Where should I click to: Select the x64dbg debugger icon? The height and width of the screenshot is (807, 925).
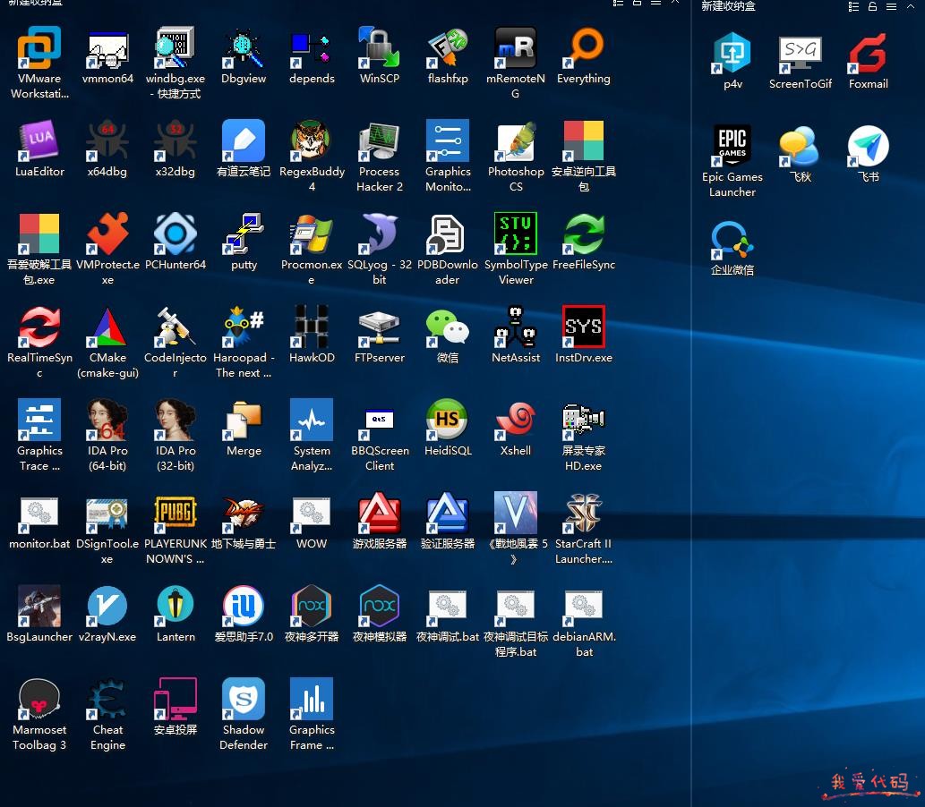tap(107, 140)
